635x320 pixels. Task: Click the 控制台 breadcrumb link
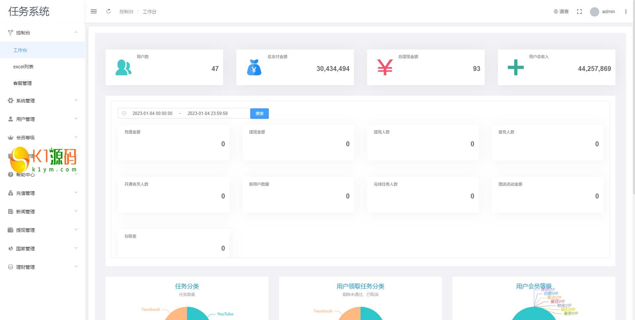(126, 12)
